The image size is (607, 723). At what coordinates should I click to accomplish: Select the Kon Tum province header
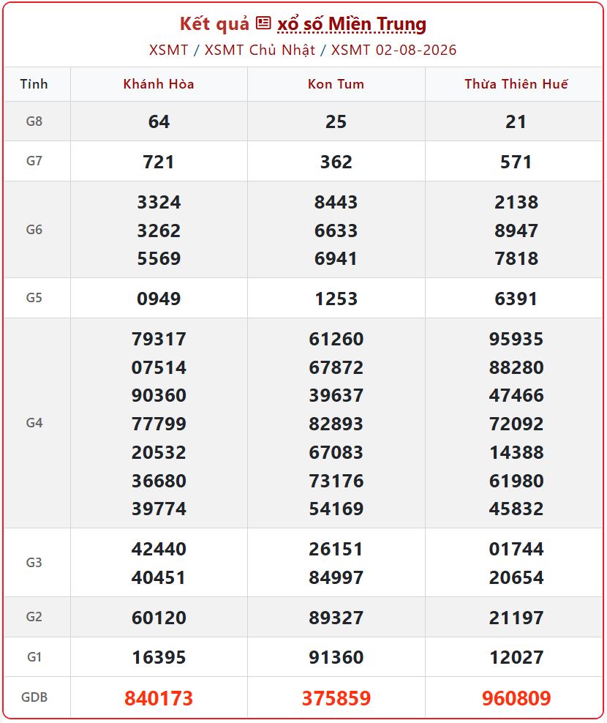point(336,84)
